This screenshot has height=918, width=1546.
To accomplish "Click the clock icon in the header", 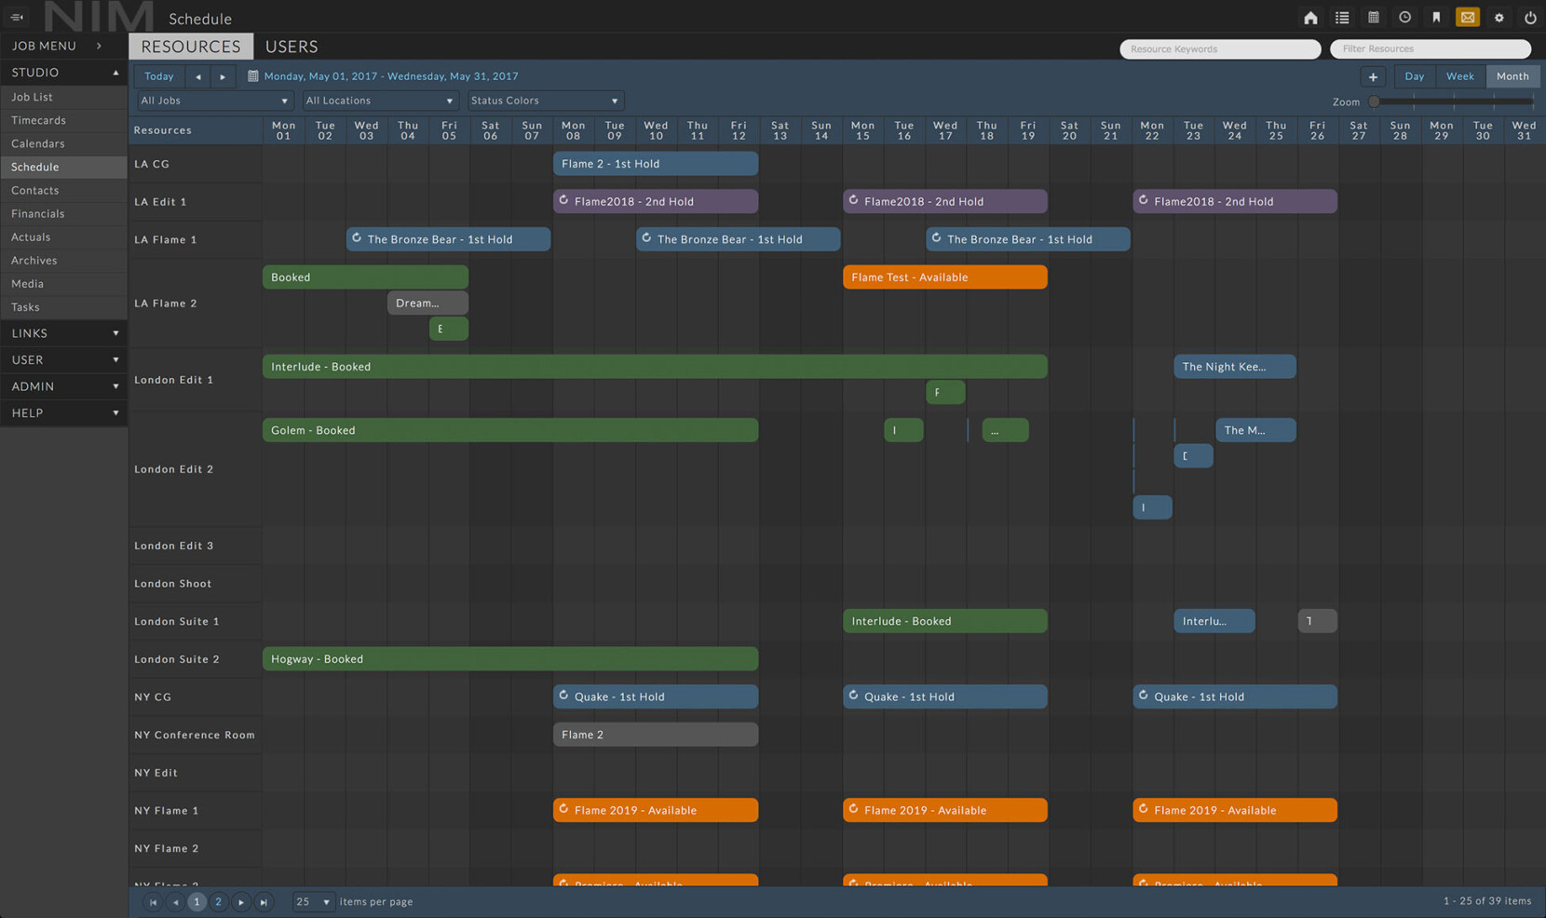I will (x=1404, y=17).
